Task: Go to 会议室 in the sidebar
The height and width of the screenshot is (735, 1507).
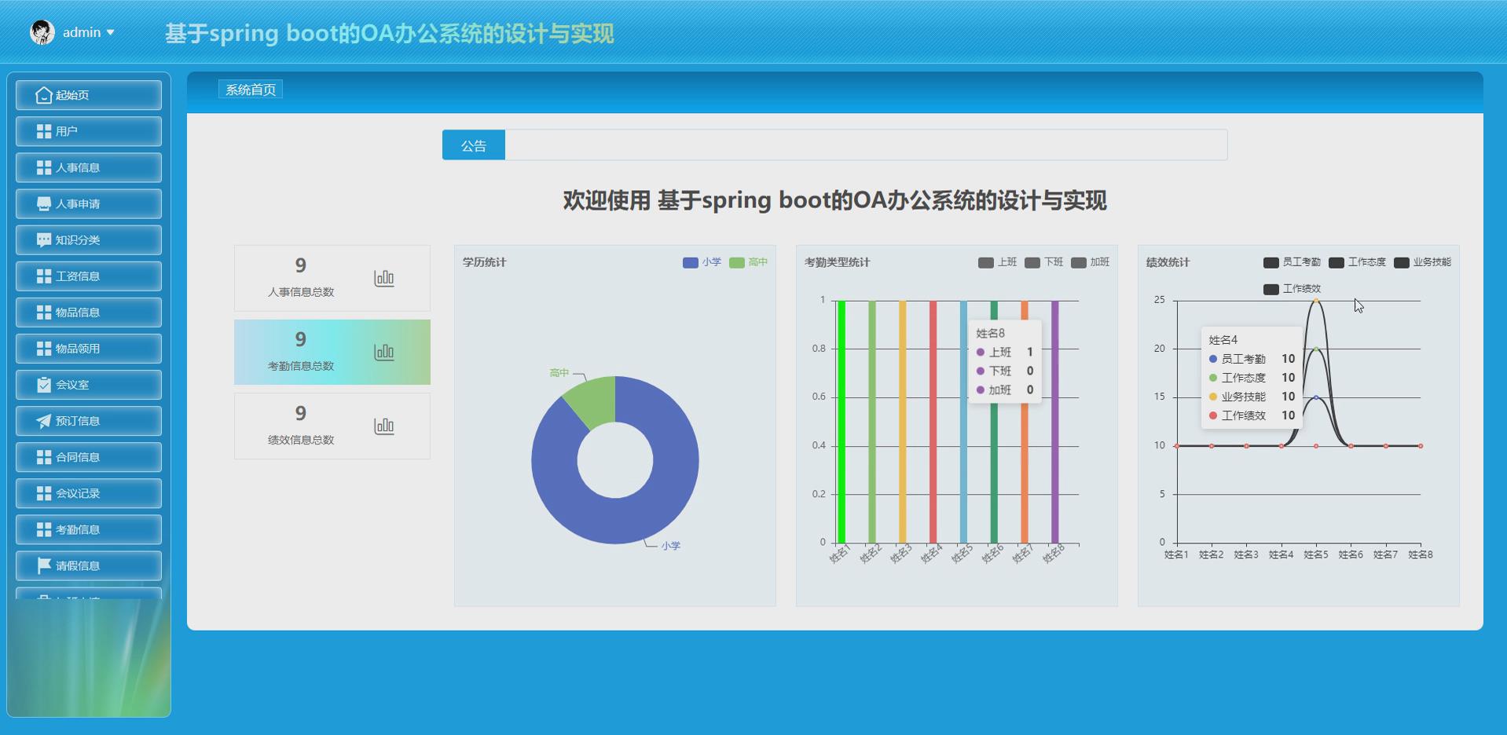Action: click(89, 384)
